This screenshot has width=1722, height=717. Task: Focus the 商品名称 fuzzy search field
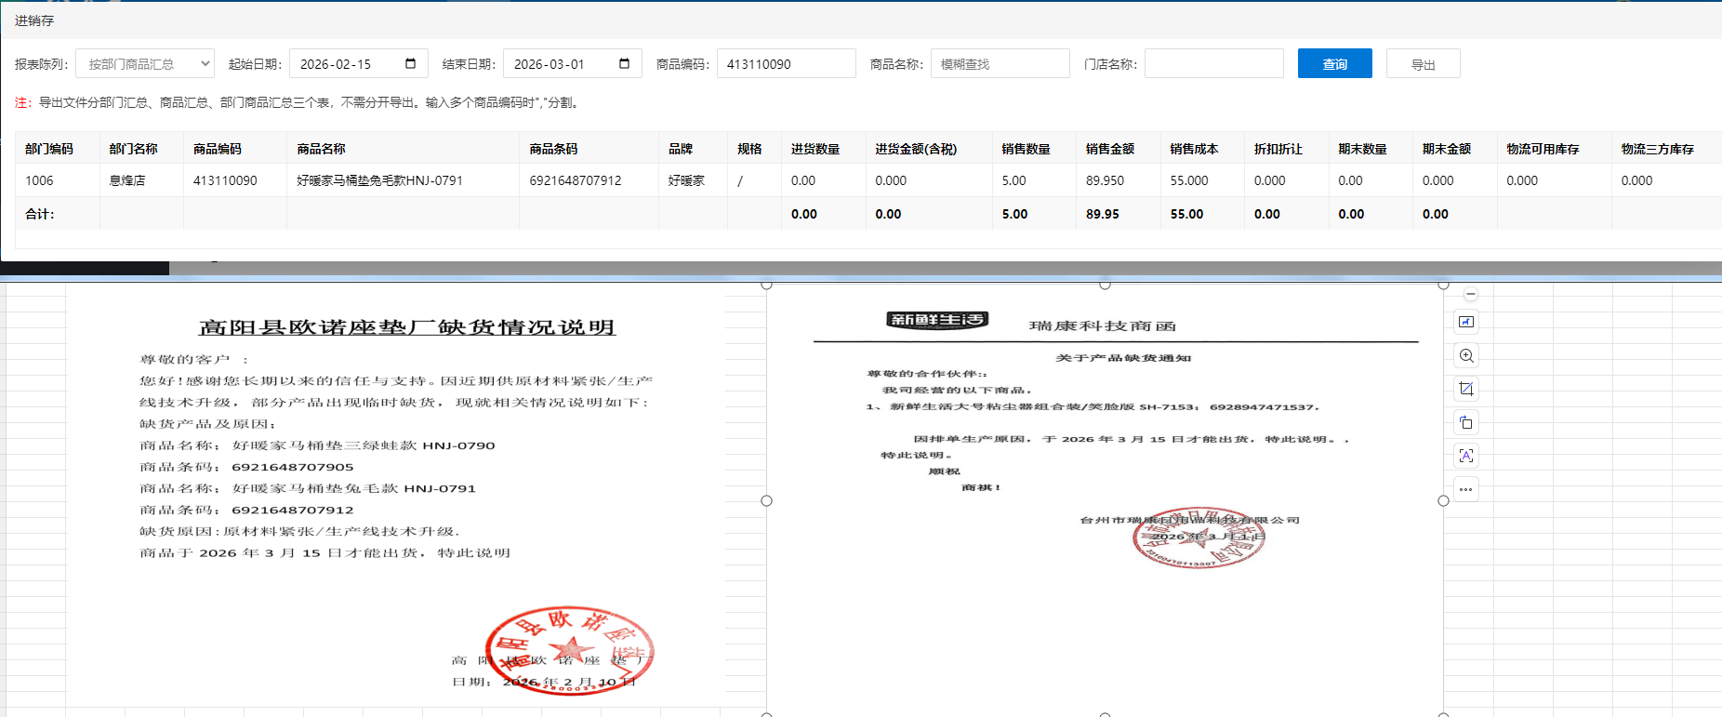point(1000,64)
